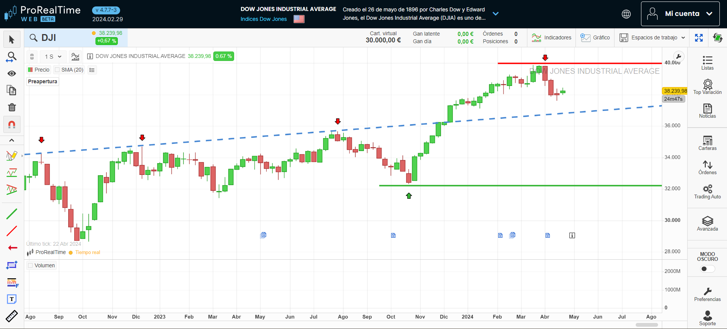The image size is (727, 329).
Task: Enable the SMA (20) checkbox
Action: [57, 70]
